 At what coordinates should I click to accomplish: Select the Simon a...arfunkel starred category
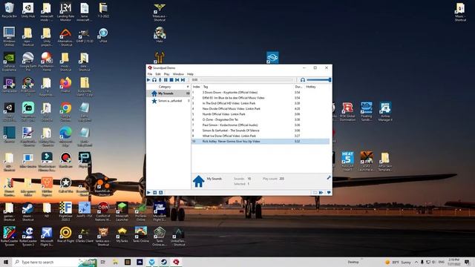click(x=168, y=101)
